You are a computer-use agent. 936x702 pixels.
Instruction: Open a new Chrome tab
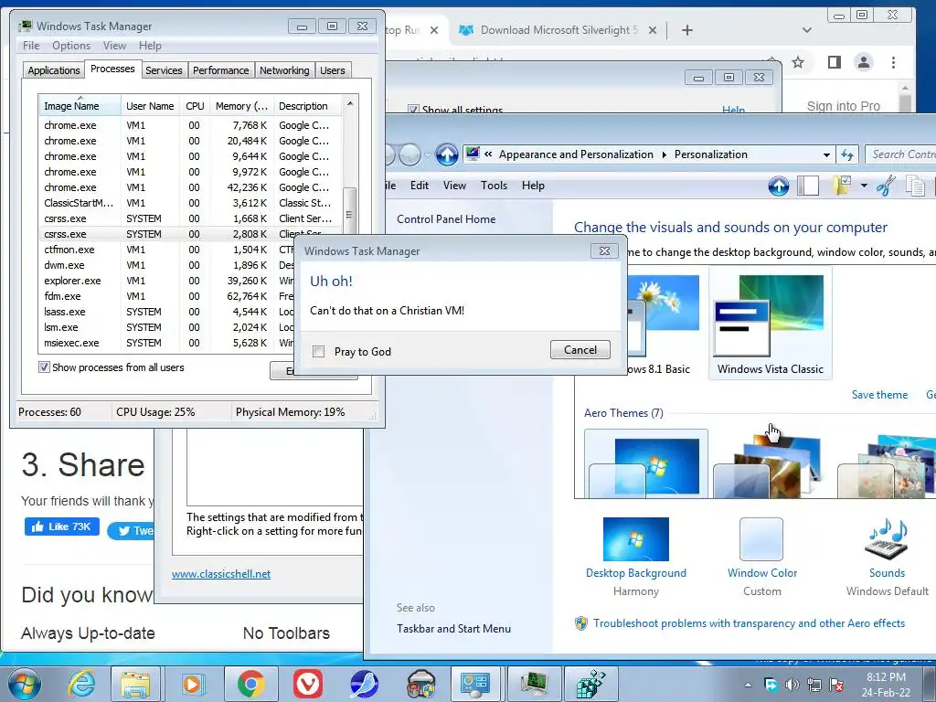687,30
